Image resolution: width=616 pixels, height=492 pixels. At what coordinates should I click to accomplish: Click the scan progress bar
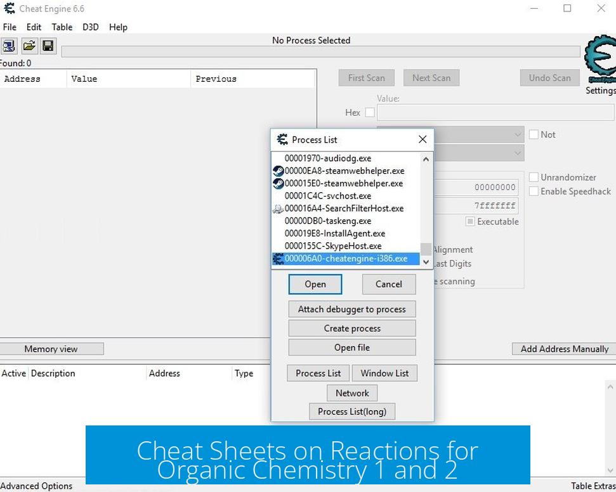coord(320,51)
